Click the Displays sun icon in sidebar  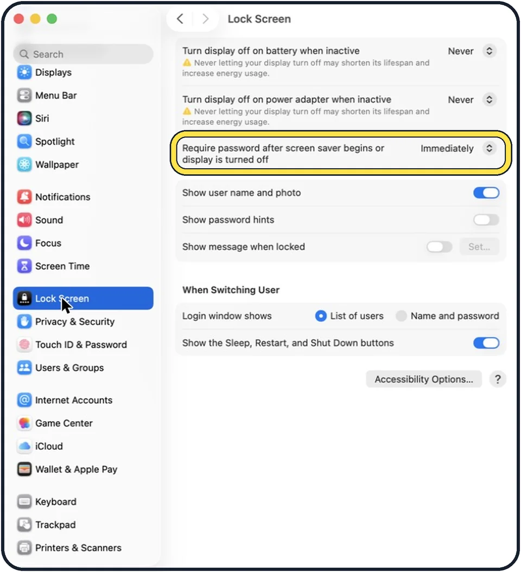(x=24, y=73)
